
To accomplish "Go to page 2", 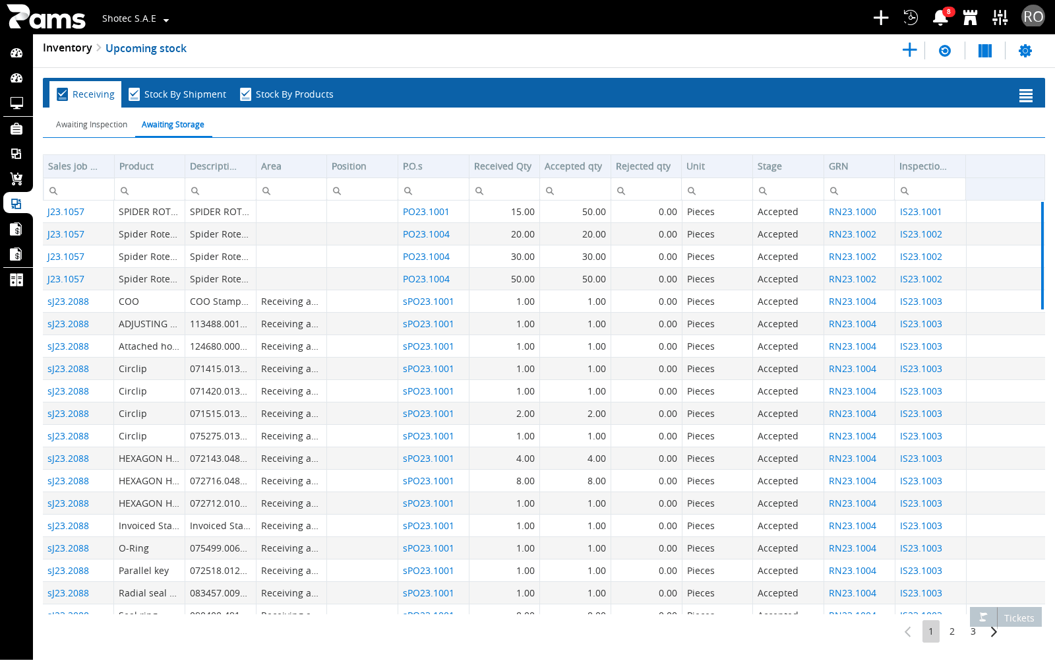I will tap(952, 631).
